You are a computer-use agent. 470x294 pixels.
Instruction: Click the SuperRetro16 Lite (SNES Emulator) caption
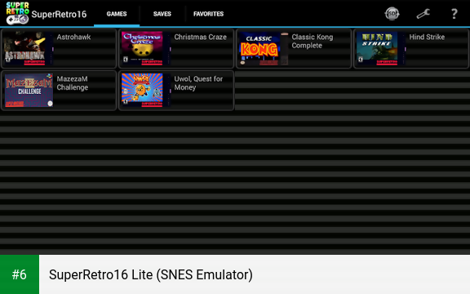coord(151,274)
